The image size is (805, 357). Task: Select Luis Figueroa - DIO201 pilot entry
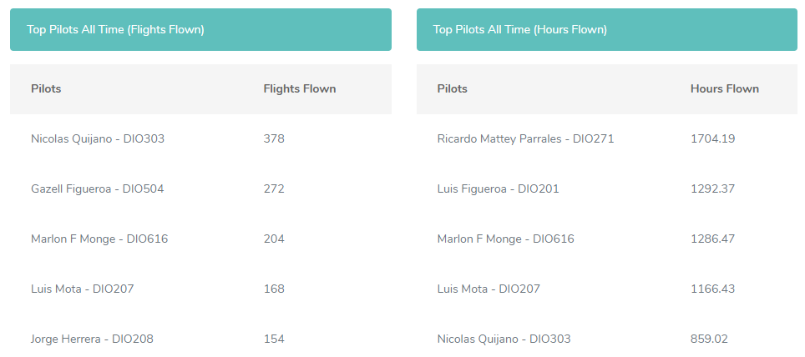point(498,189)
